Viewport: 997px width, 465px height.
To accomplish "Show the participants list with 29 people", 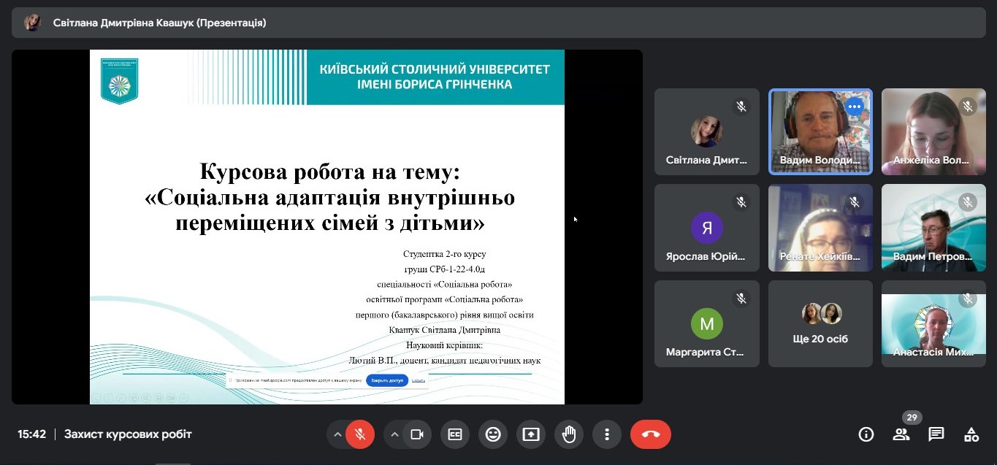I will (901, 434).
